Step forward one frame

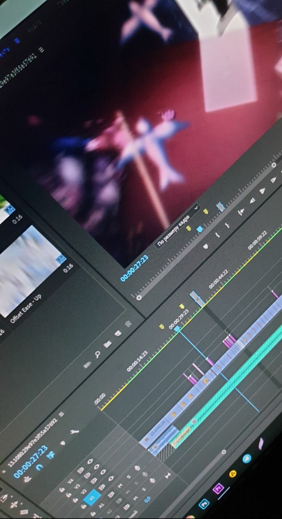coord(273,180)
